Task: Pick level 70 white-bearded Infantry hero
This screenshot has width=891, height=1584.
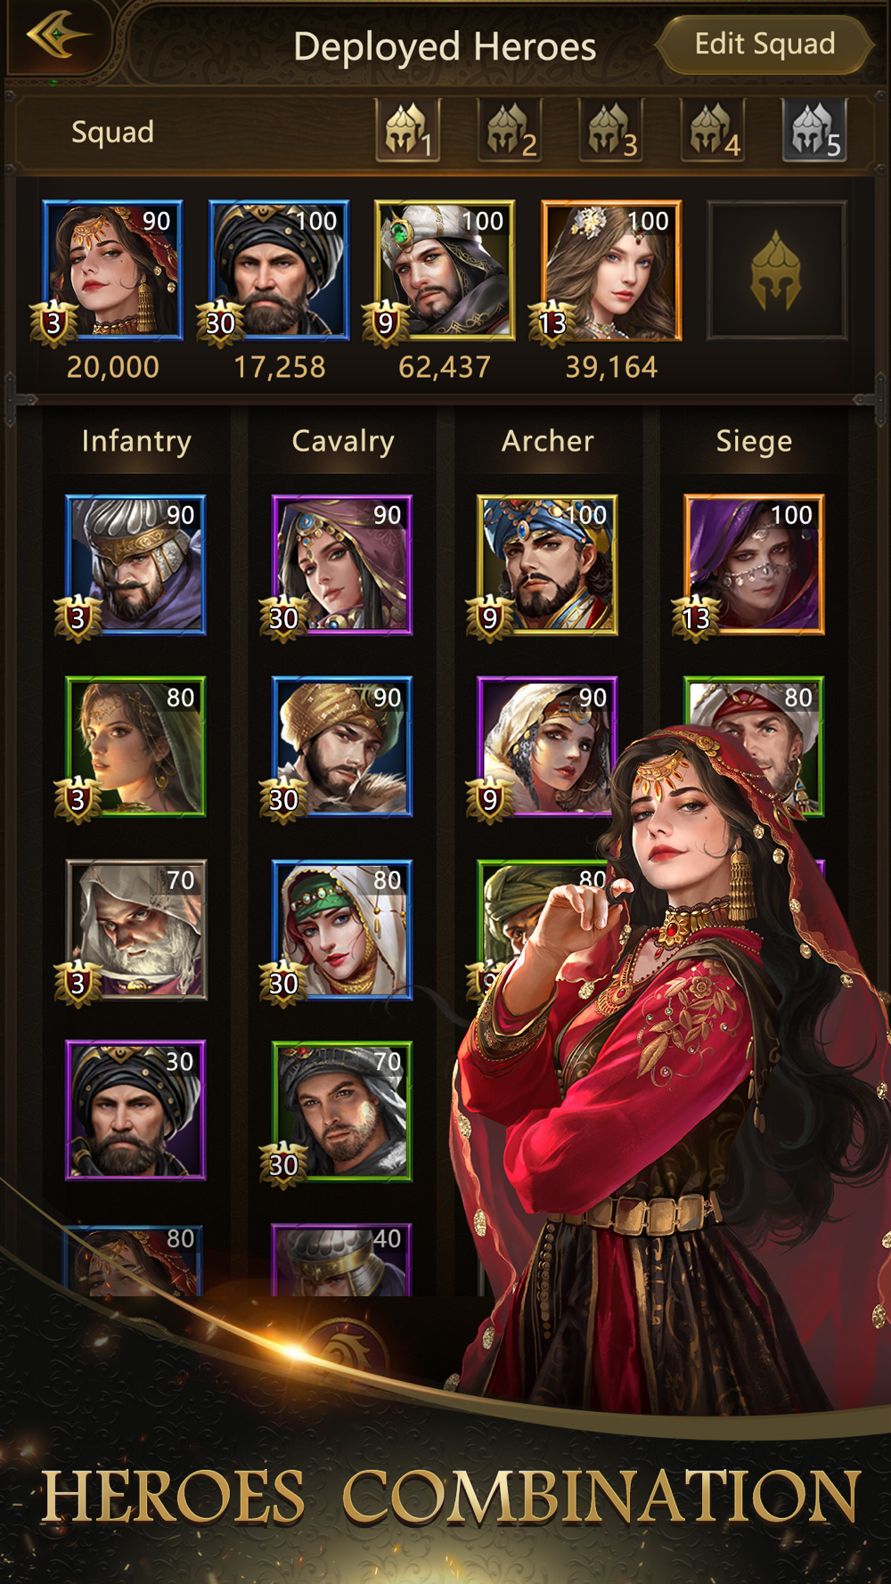Action: (x=136, y=929)
